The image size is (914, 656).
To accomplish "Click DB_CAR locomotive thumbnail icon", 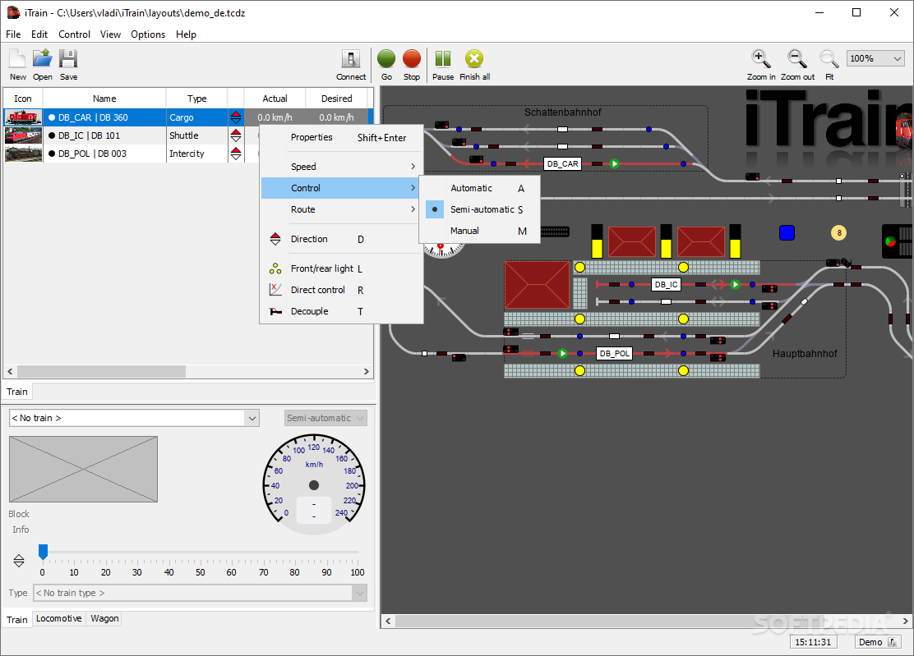I will pos(23,117).
